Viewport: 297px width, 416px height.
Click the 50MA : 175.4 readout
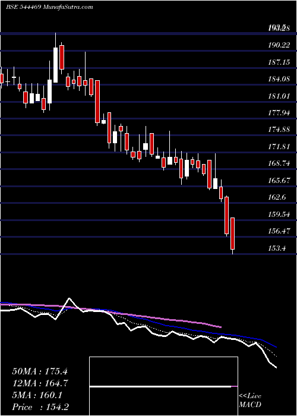tap(40, 371)
